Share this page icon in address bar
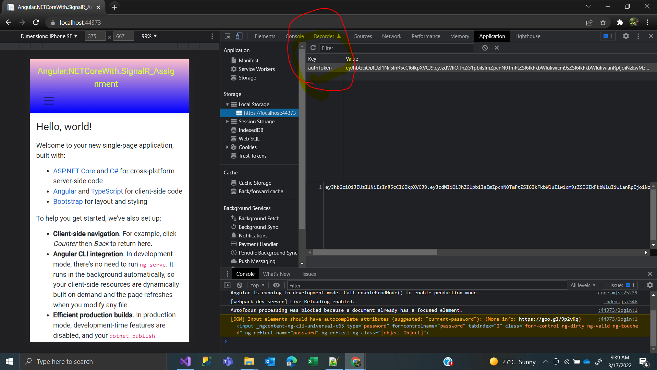The image size is (657, 370). pyautogui.click(x=589, y=22)
